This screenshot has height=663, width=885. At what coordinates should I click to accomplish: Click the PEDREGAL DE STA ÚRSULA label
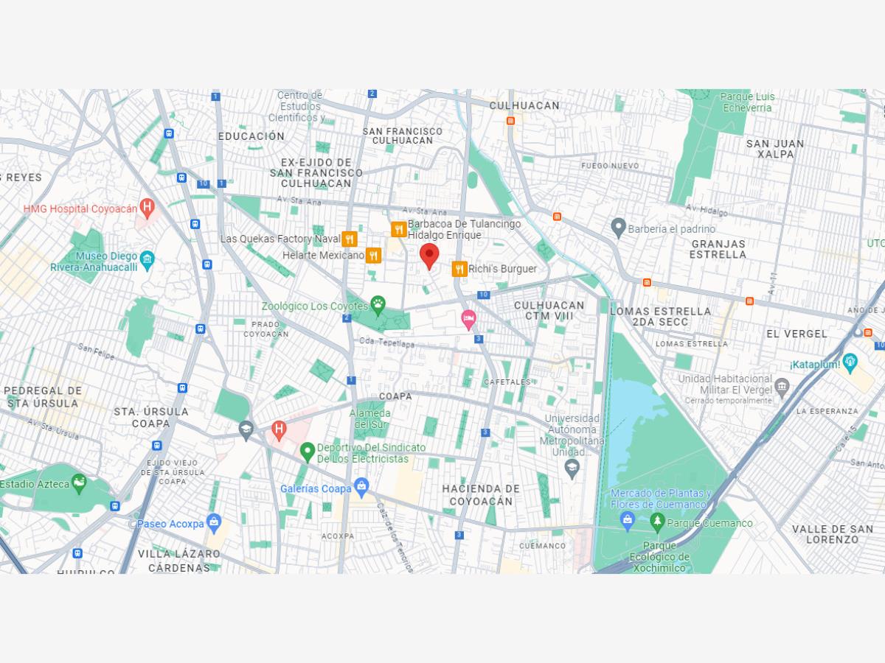point(43,397)
